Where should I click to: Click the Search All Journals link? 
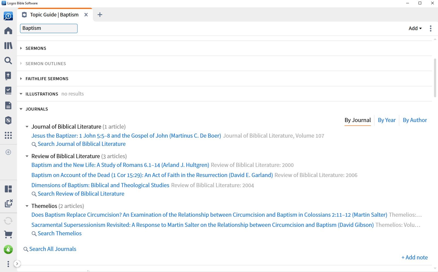coord(53,249)
